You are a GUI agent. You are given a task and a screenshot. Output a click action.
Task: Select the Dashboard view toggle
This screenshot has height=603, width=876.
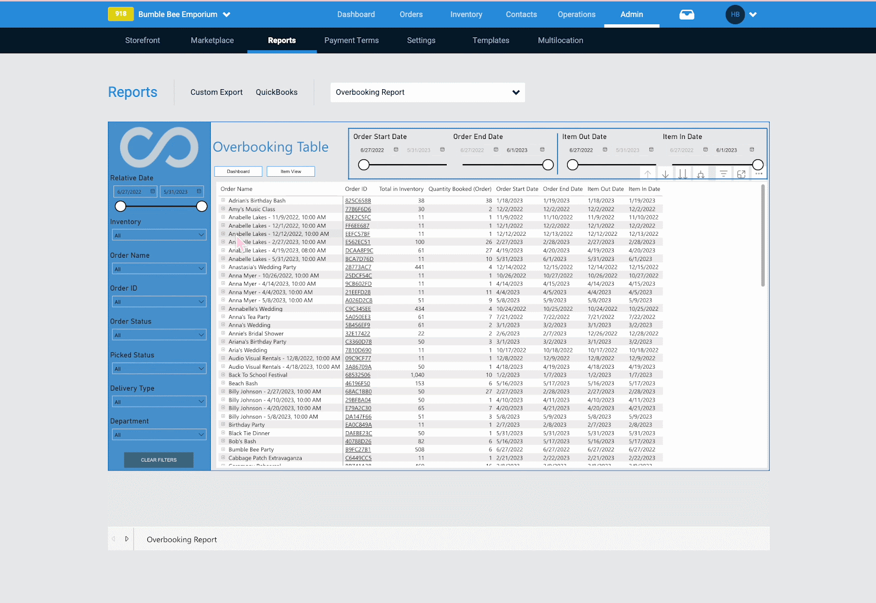pyautogui.click(x=238, y=171)
